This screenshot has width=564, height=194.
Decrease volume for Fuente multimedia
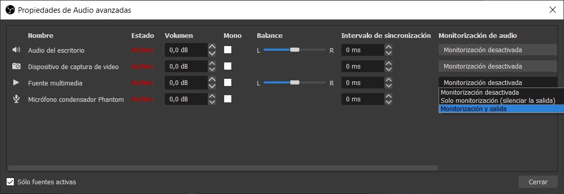pyautogui.click(x=212, y=86)
